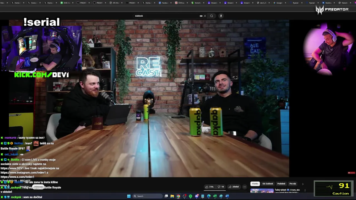Open Excel from the taskbar
Viewport: 356px width, 200px height.
tap(215, 196)
